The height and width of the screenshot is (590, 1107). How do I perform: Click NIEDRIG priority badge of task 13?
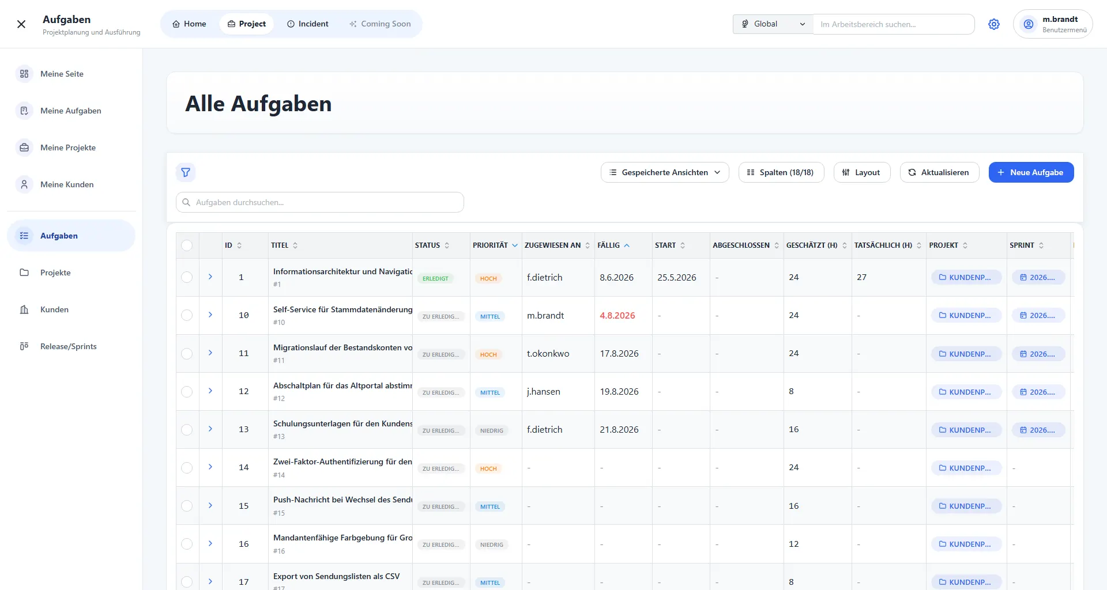(491, 430)
